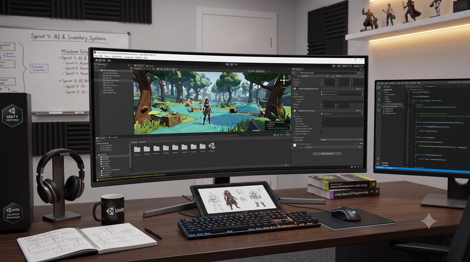
Task: Click the GameObject name field in the Inspector
Action: 327,73
